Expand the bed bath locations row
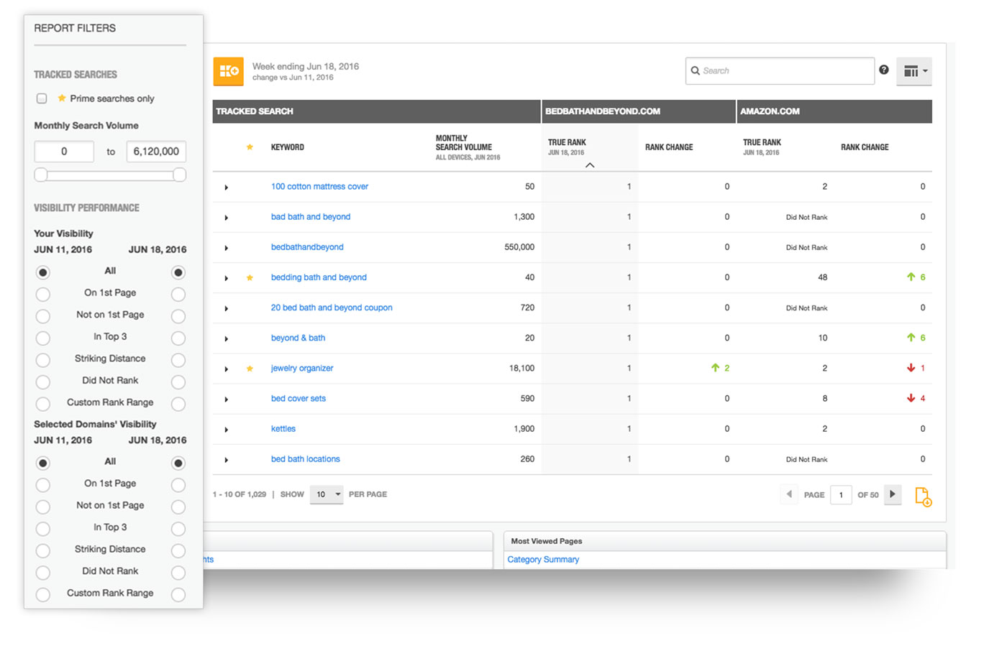Screen dimensions: 1007x656 [226, 460]
